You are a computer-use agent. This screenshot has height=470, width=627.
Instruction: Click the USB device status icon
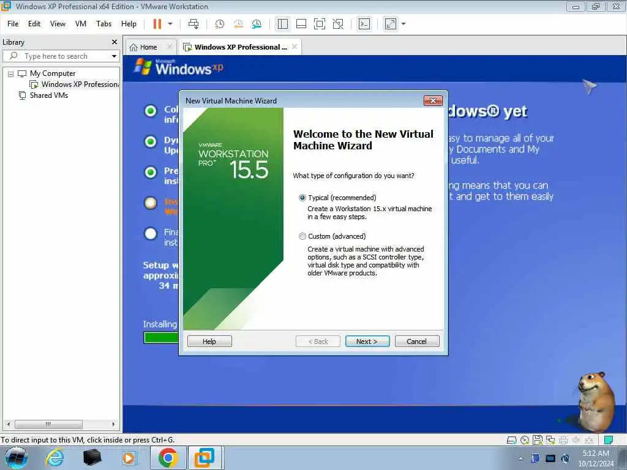pos(588,440)
